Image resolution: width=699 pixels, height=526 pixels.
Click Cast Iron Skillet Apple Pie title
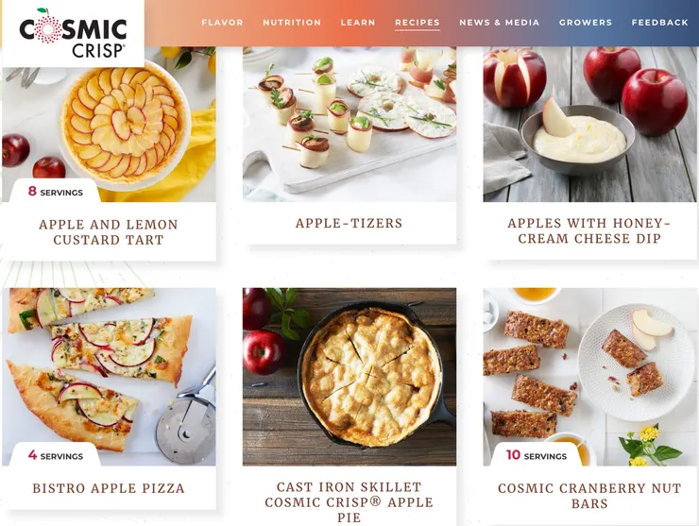[x=349, y=502]
